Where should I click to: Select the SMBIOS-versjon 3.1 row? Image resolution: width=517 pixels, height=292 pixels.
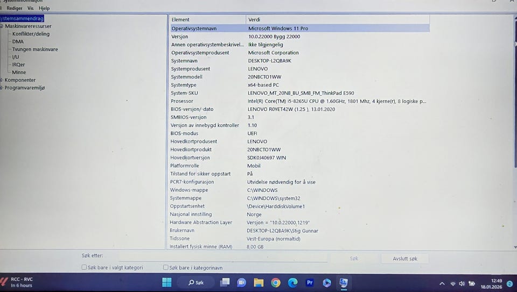click(299, 117)
